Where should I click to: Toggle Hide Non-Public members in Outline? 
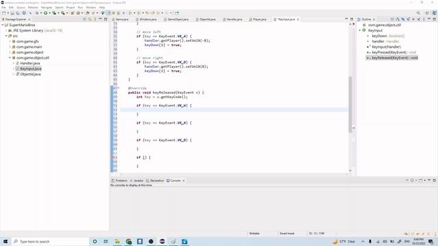point(413,19)
